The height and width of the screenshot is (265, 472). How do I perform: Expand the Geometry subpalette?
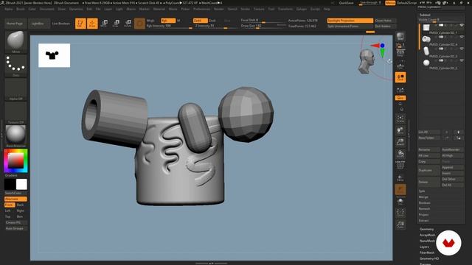click(427, 229)
